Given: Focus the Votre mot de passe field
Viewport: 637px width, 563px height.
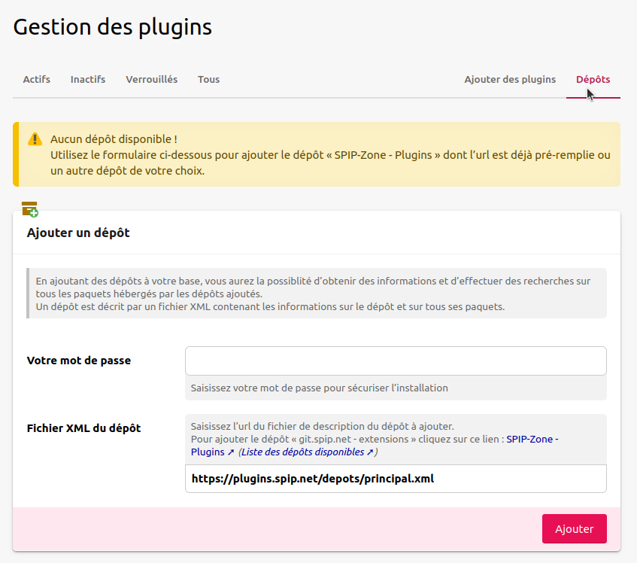Looking at the screenshot, I should [x=396, y=361].
